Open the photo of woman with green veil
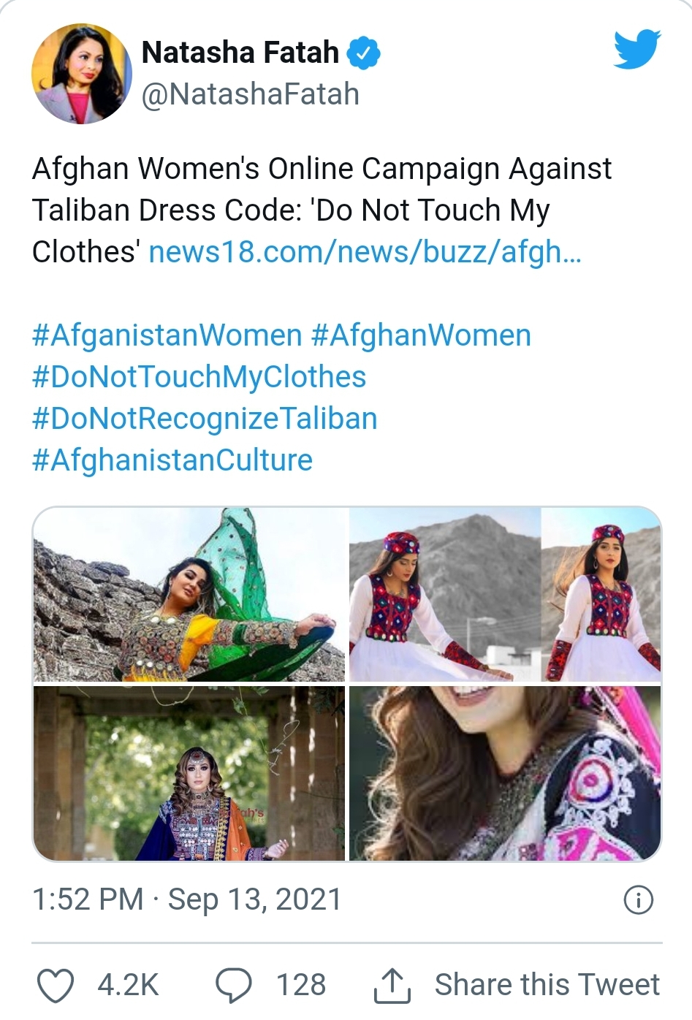 pyautogui.click(x=189, y=595)
